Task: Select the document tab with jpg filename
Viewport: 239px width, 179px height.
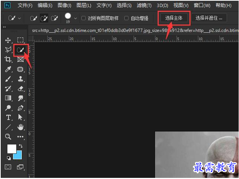Action: [135, 30]
